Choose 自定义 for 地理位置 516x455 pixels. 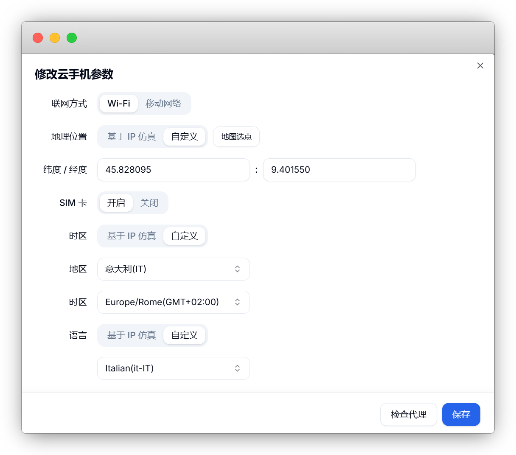185,137
